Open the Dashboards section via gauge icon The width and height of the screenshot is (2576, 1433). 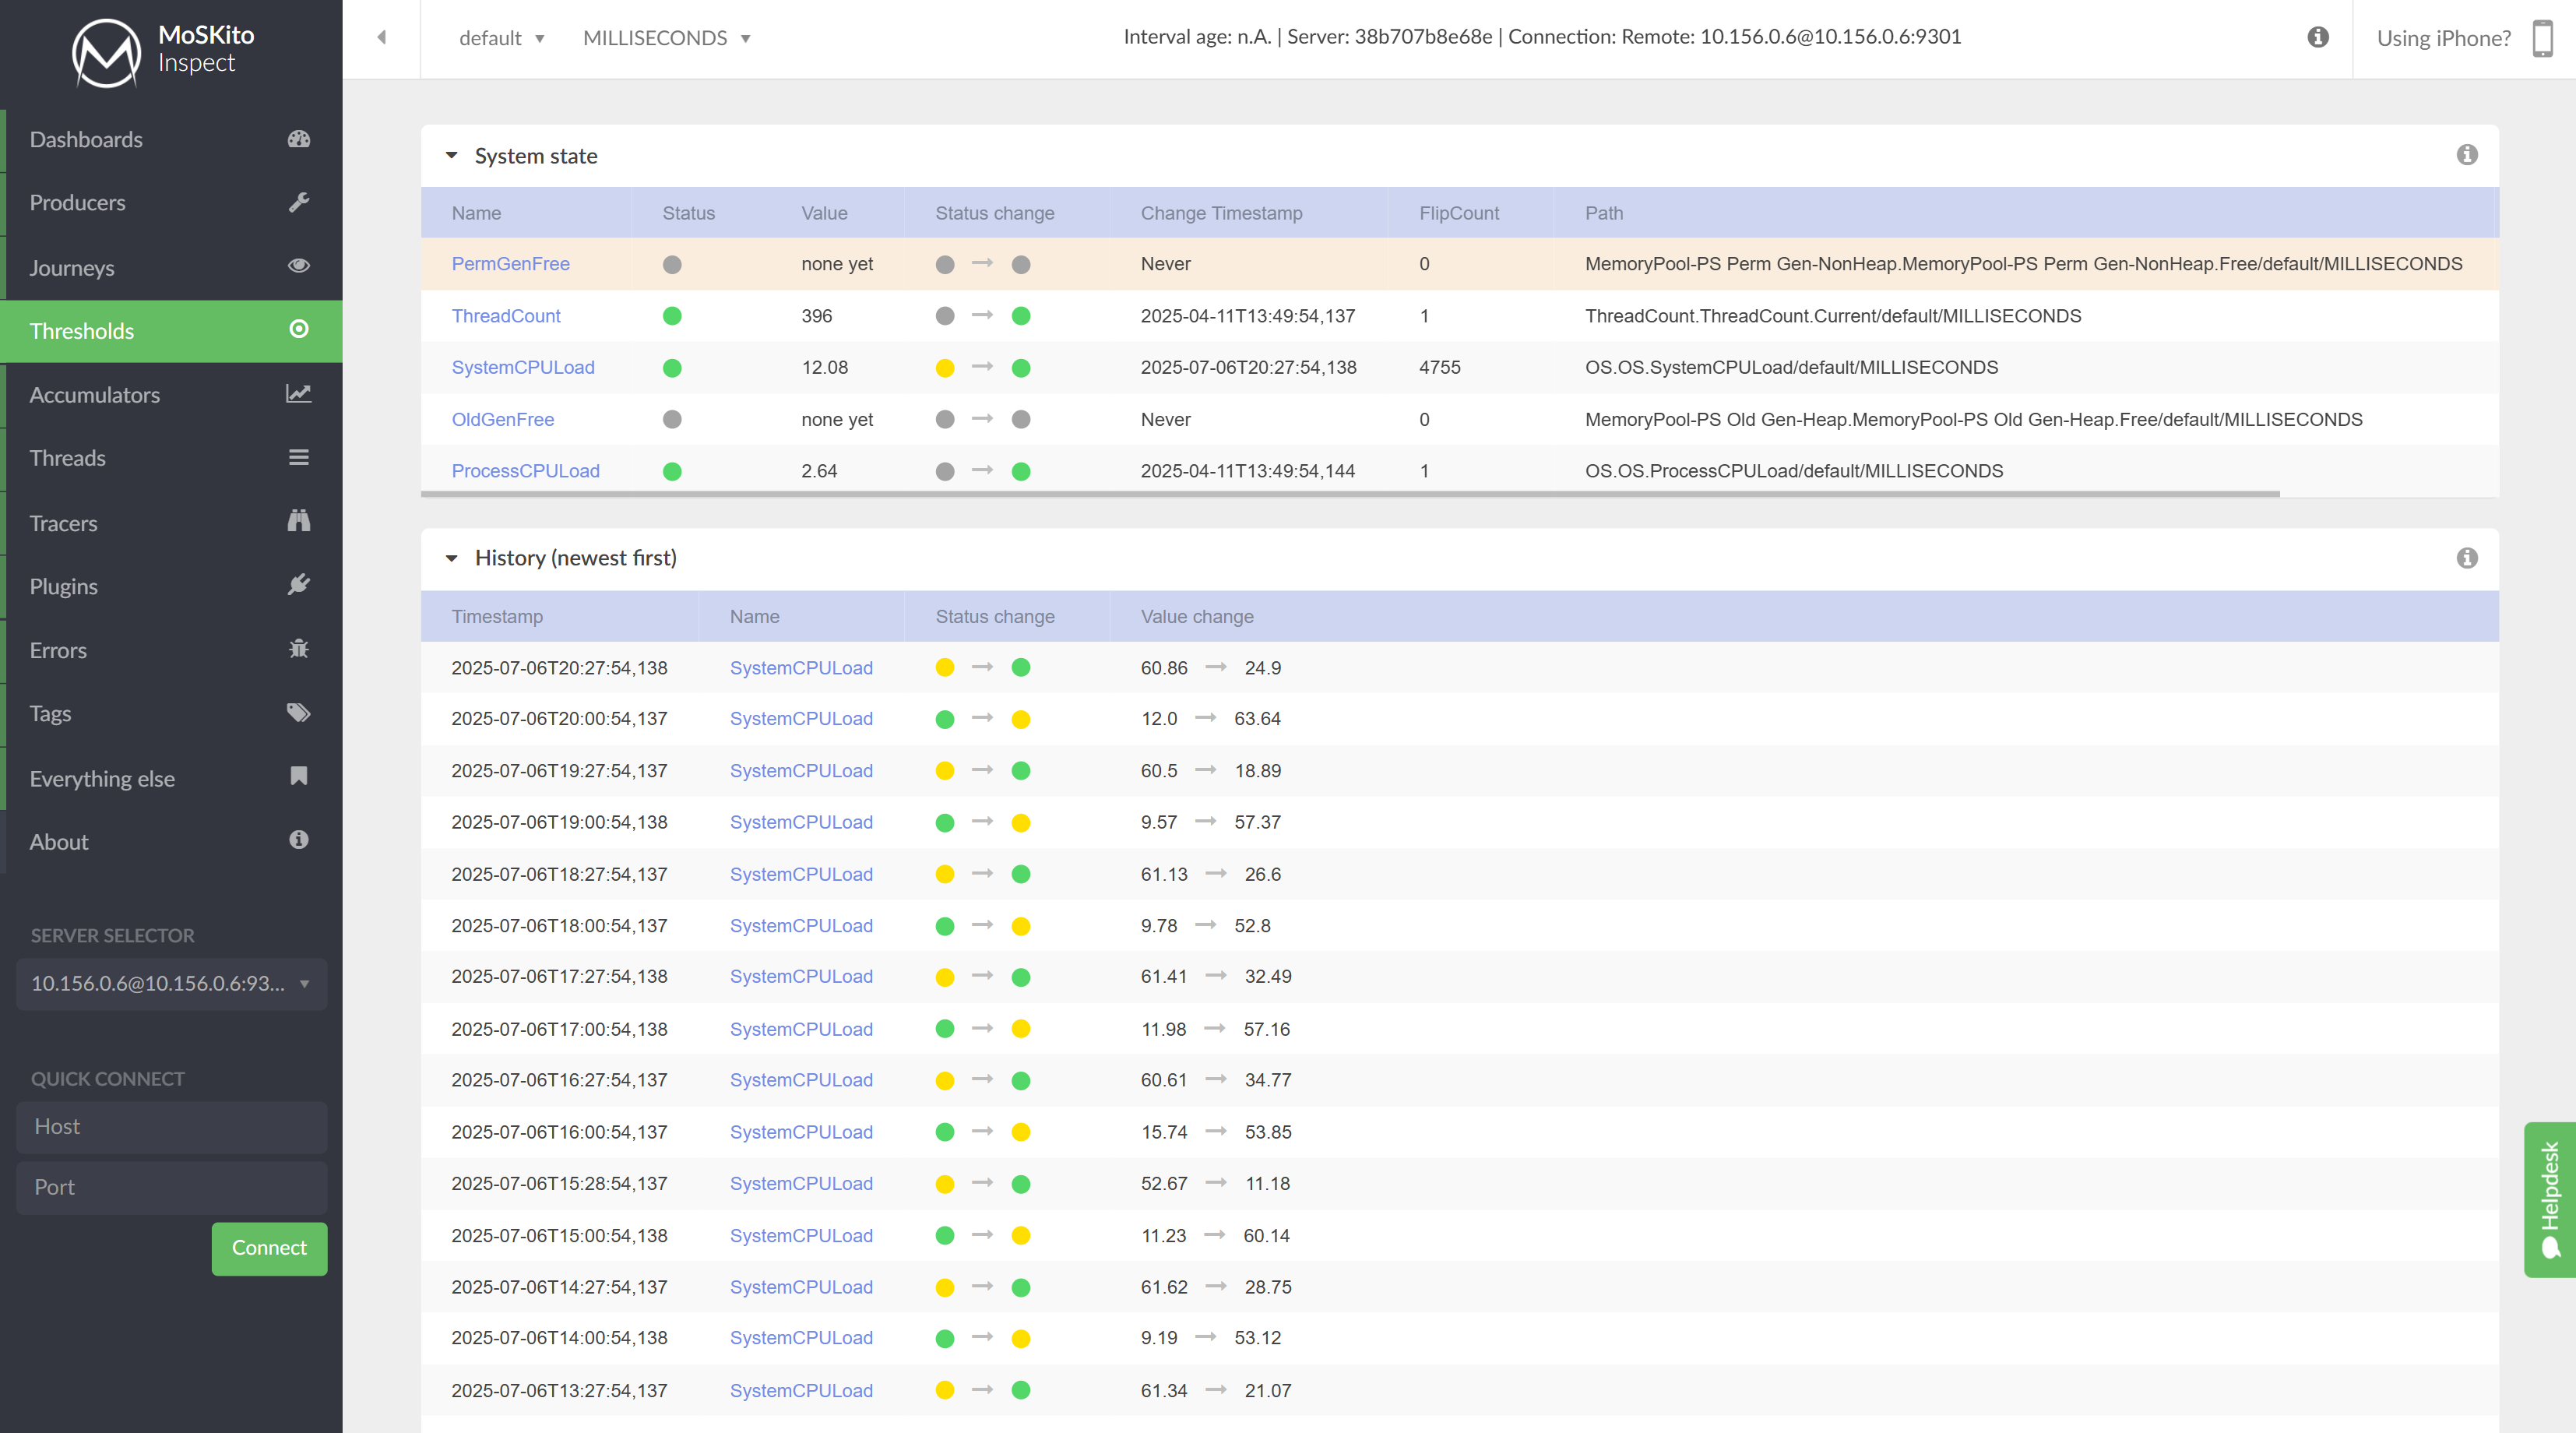298,139
